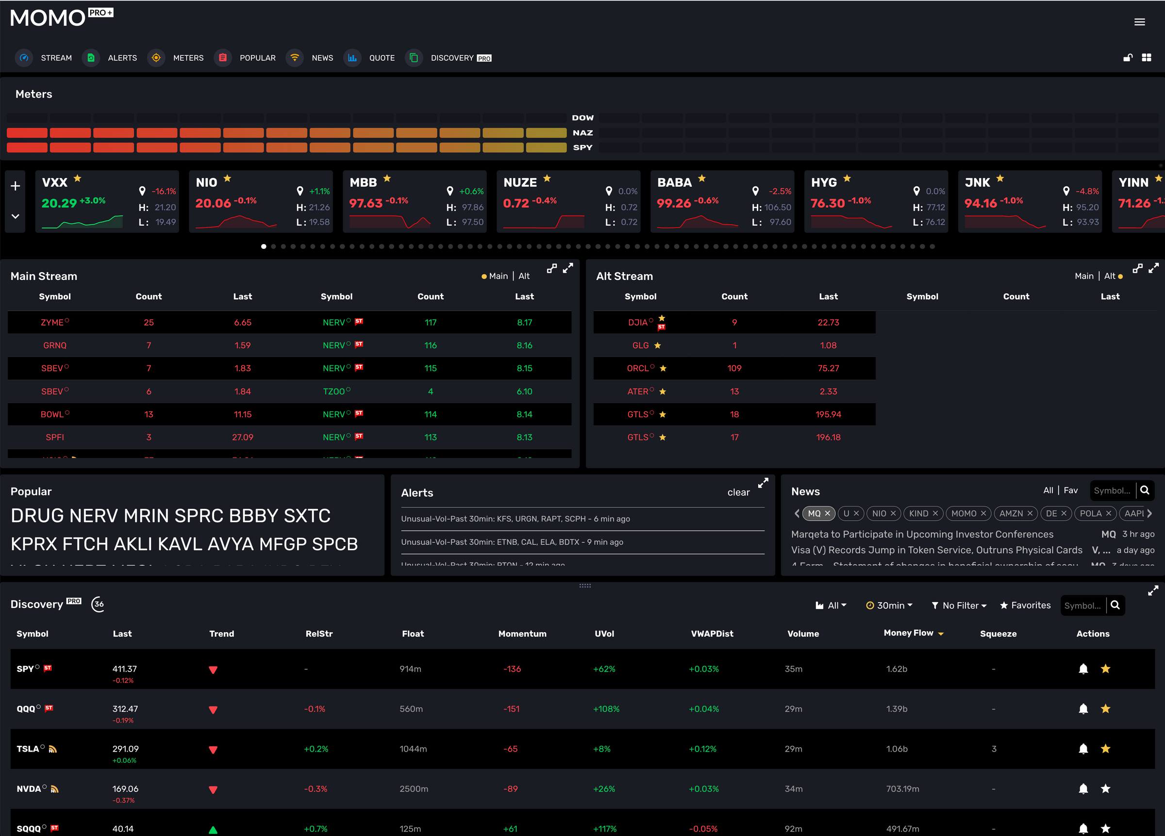The image size is (1165, 836).
Task: Open the Popular panel icon
Action: pos(222,58)
